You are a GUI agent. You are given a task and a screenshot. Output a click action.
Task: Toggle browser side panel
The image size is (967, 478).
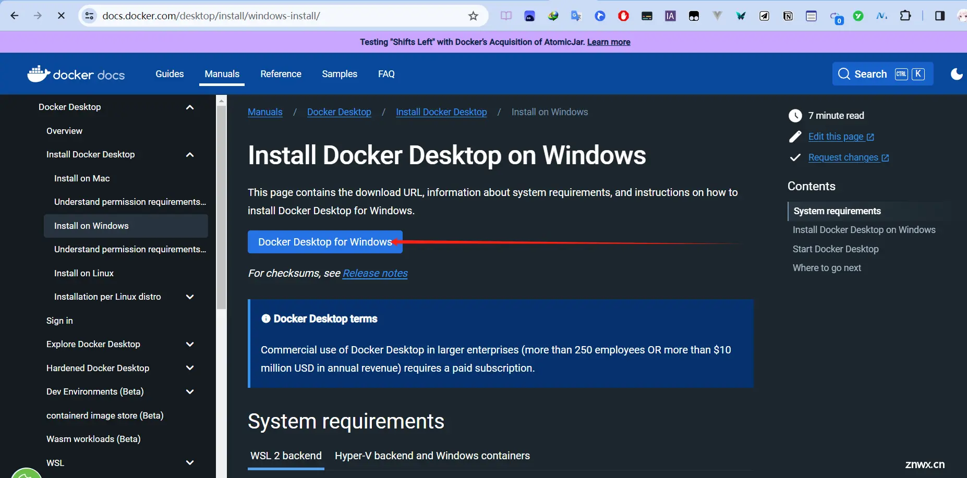pos(940,16)
